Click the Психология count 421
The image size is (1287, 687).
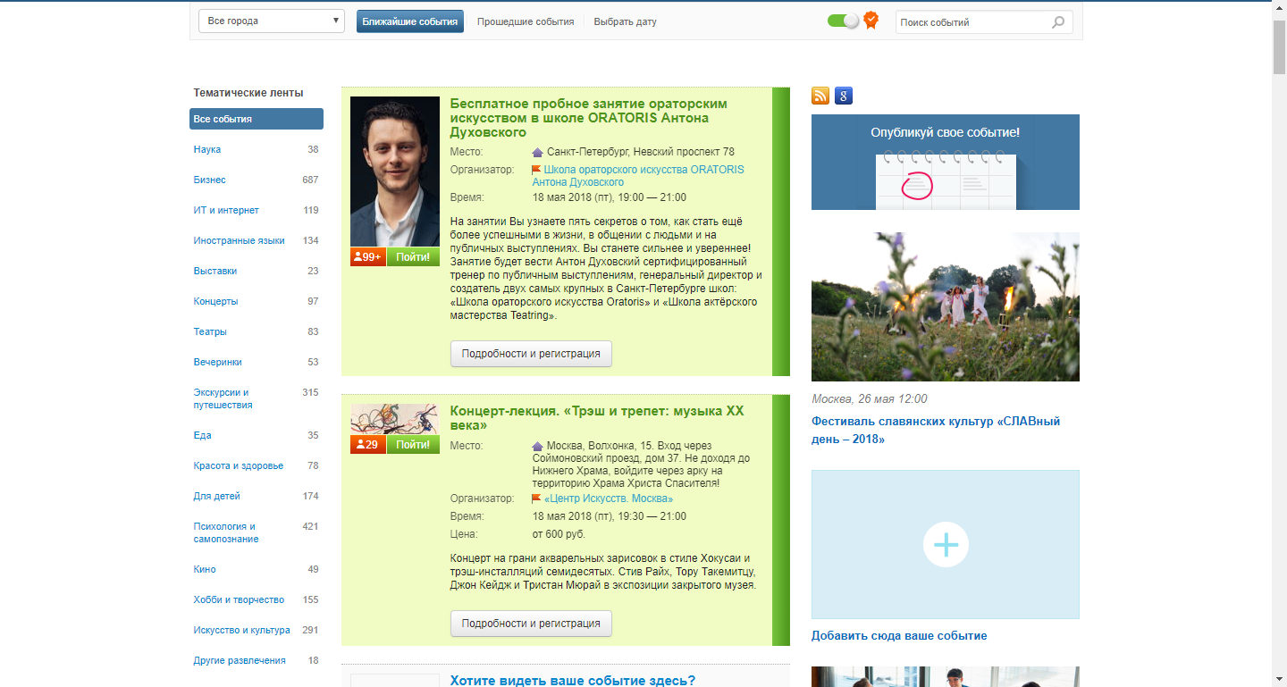pyautogui.click(x=310, y=526)
